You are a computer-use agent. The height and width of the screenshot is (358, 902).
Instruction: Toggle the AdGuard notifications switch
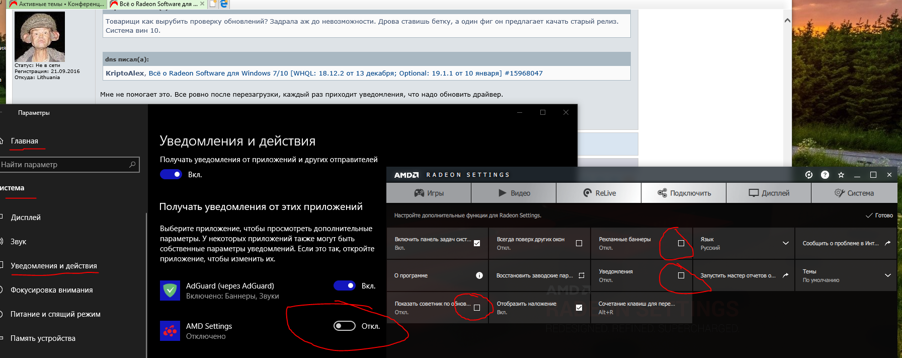point(345,285)
